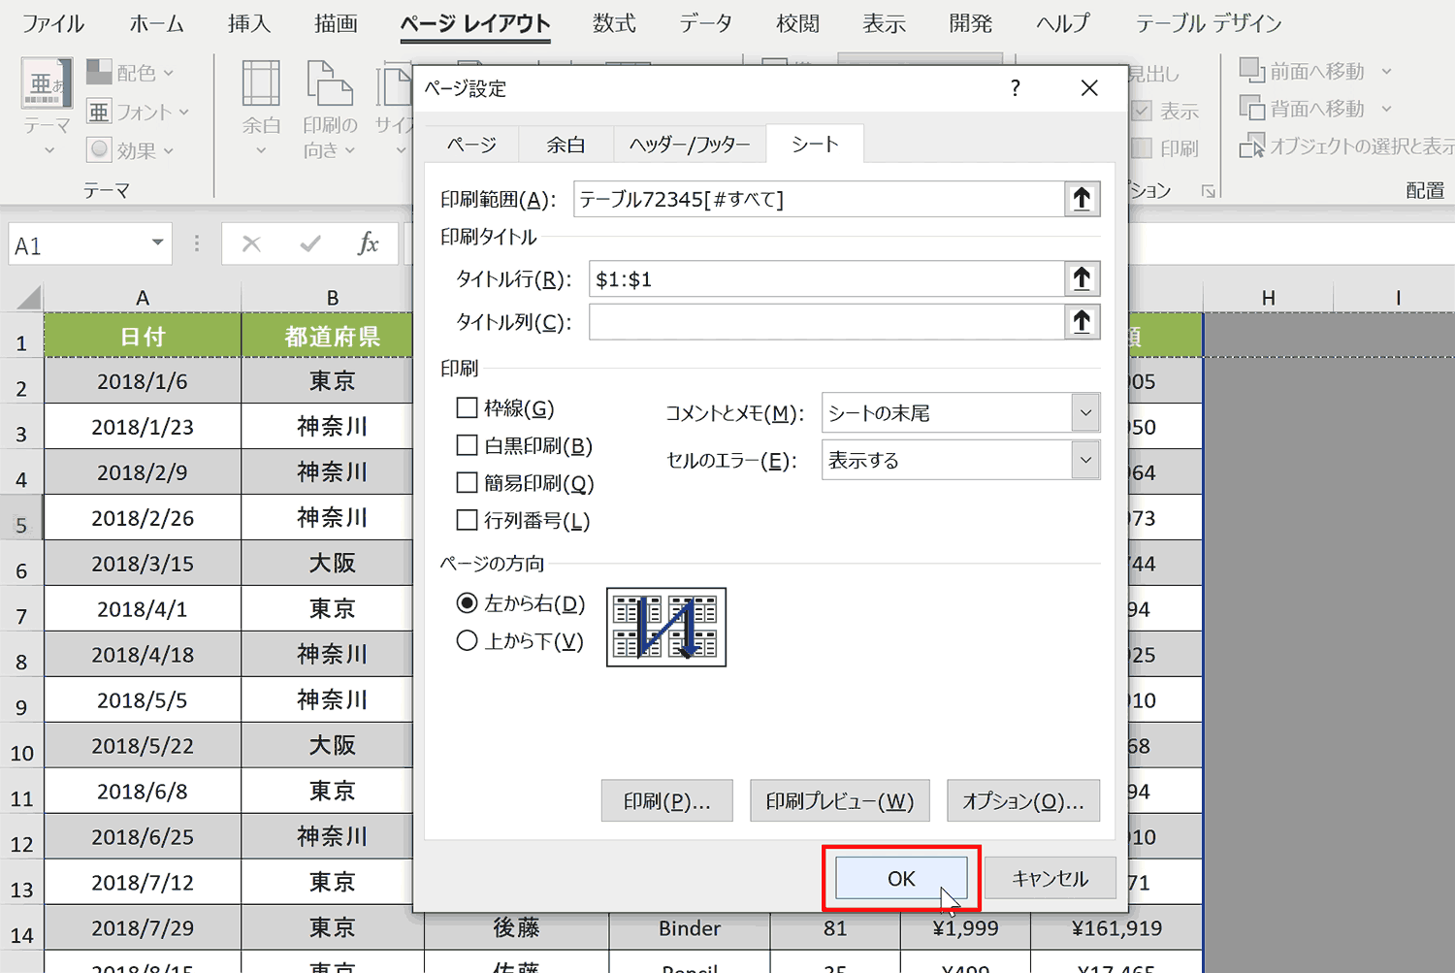Open the 数式 ribbon tab

(614, 23)
